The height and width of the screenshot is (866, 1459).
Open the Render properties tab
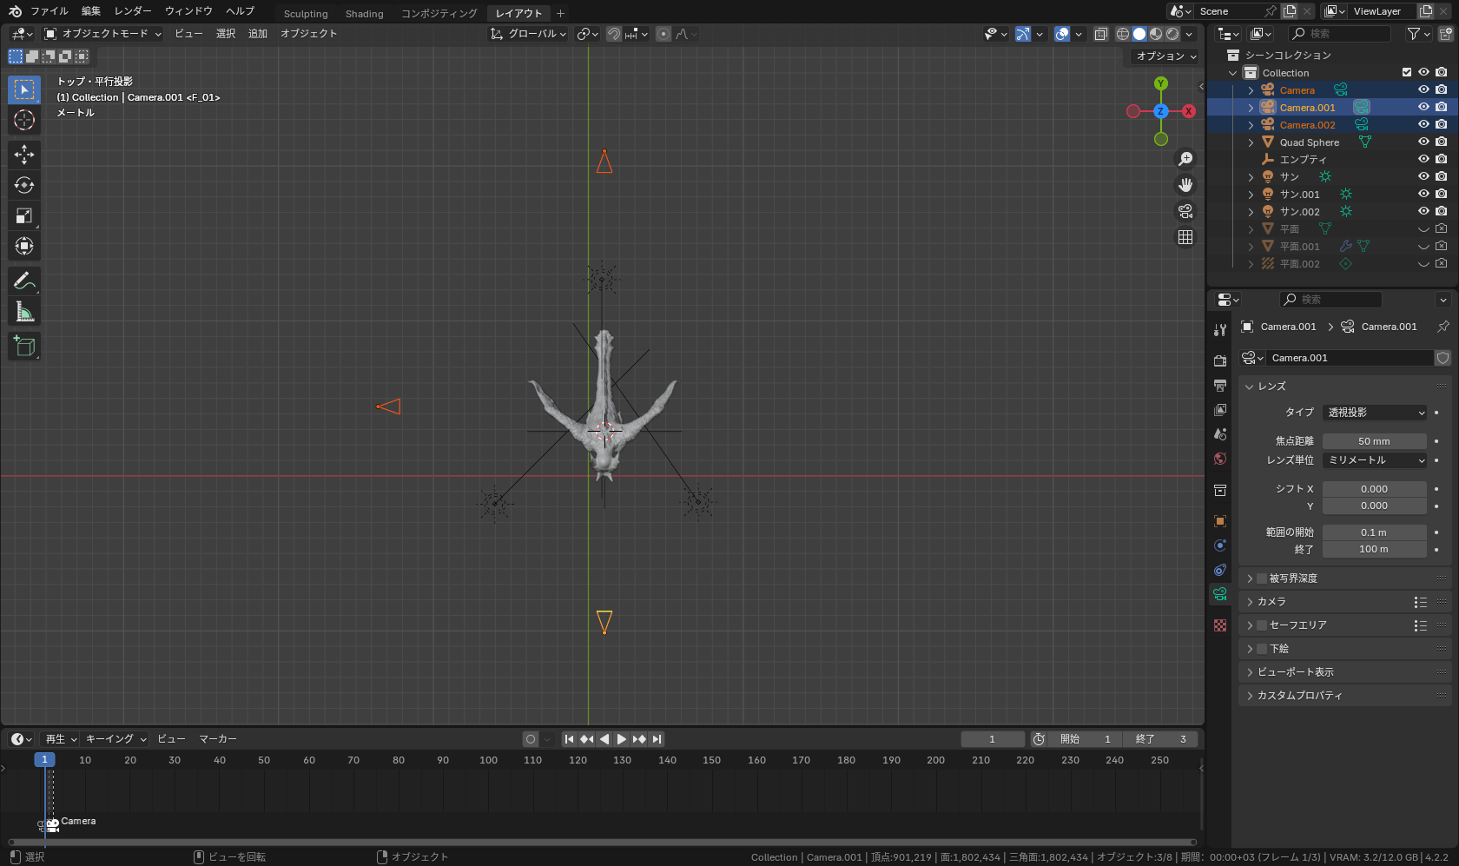click(x=1220, y=360)
